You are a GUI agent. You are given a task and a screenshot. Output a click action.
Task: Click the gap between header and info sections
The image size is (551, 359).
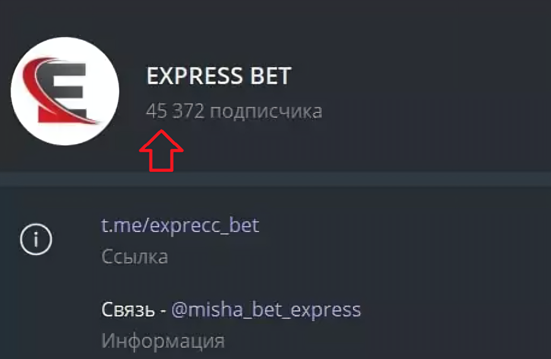point(275,178)
